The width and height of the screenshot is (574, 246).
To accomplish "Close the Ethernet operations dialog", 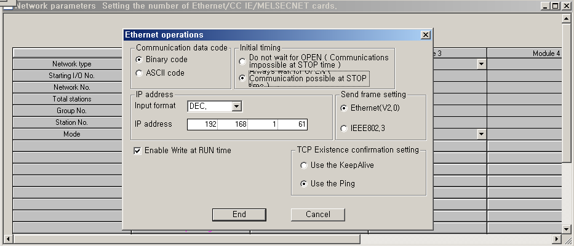I will (425, 35).
